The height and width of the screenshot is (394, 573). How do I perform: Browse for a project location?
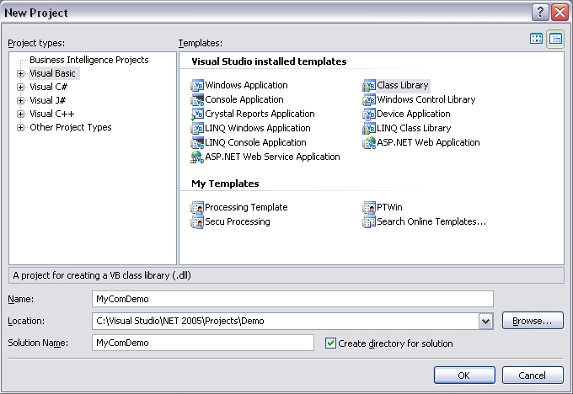[533, 321]
